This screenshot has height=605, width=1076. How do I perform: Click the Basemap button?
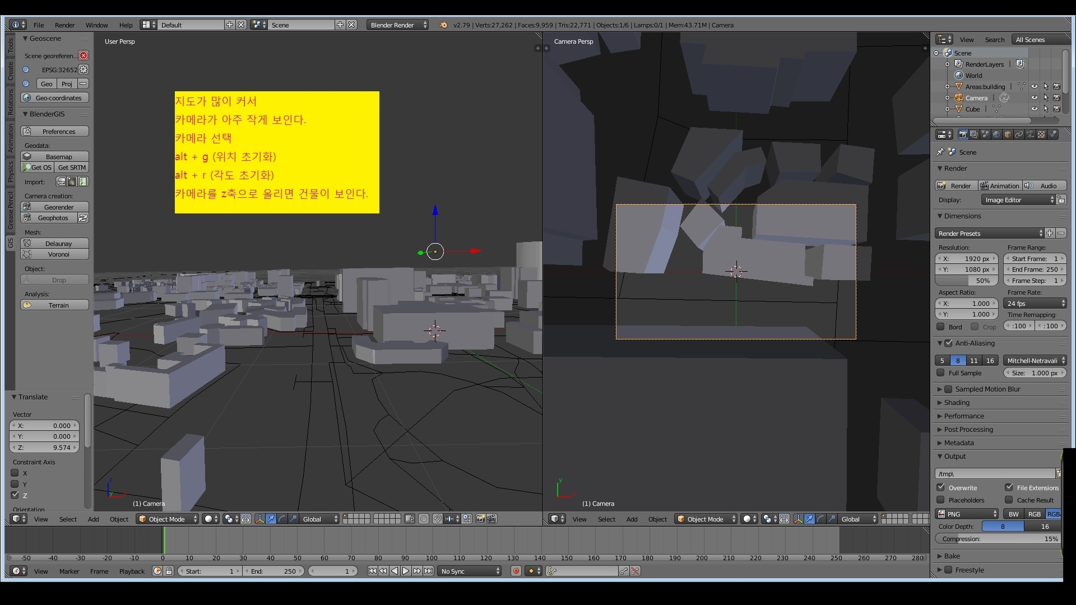click(x=55, y=156)
